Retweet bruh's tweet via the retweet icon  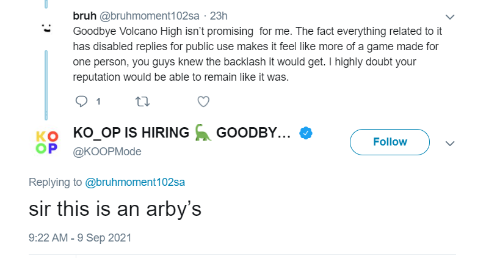pos(143,101)
